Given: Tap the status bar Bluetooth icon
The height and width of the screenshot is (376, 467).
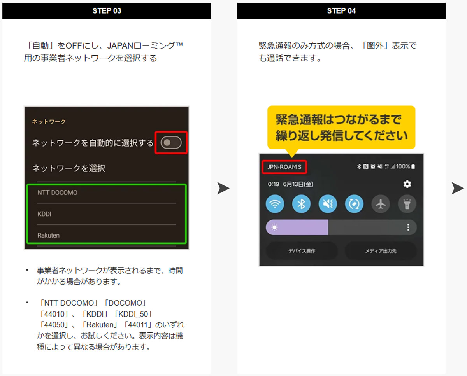Looking at the screenshot, I should 359,166.
